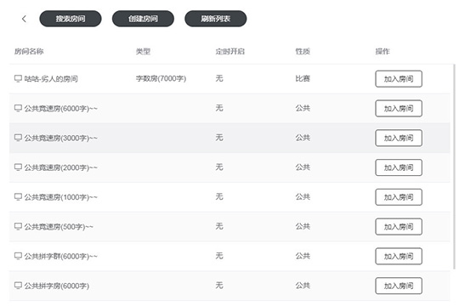Click monitor icon beside 公共竞速房(6000字)
The image size is (459, 306).
18,108
